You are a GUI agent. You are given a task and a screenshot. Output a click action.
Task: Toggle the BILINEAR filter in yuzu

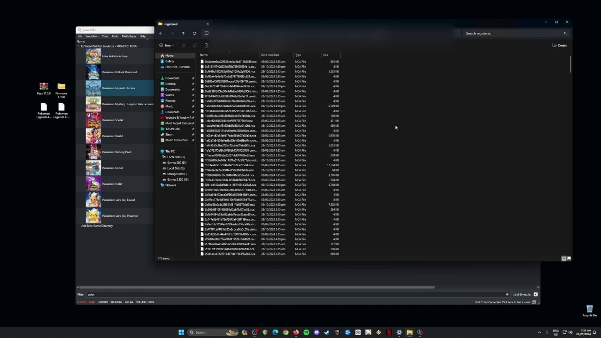pos(116,302)
